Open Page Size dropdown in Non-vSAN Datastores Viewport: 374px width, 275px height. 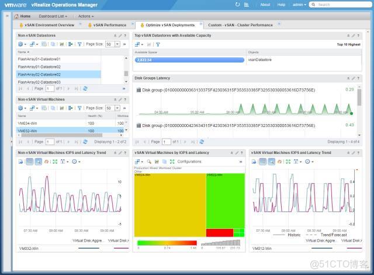click(x=117, y=44)
